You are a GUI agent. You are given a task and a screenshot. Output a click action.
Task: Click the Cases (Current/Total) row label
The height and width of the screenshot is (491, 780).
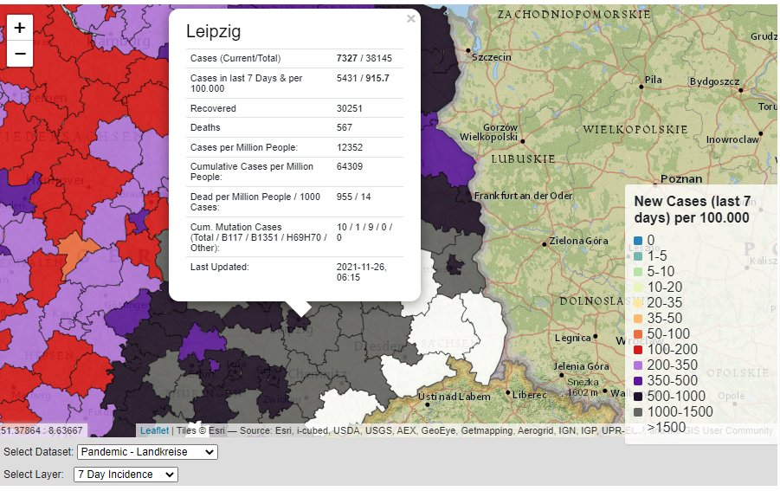pyautogui.click(x=235, y=58)
